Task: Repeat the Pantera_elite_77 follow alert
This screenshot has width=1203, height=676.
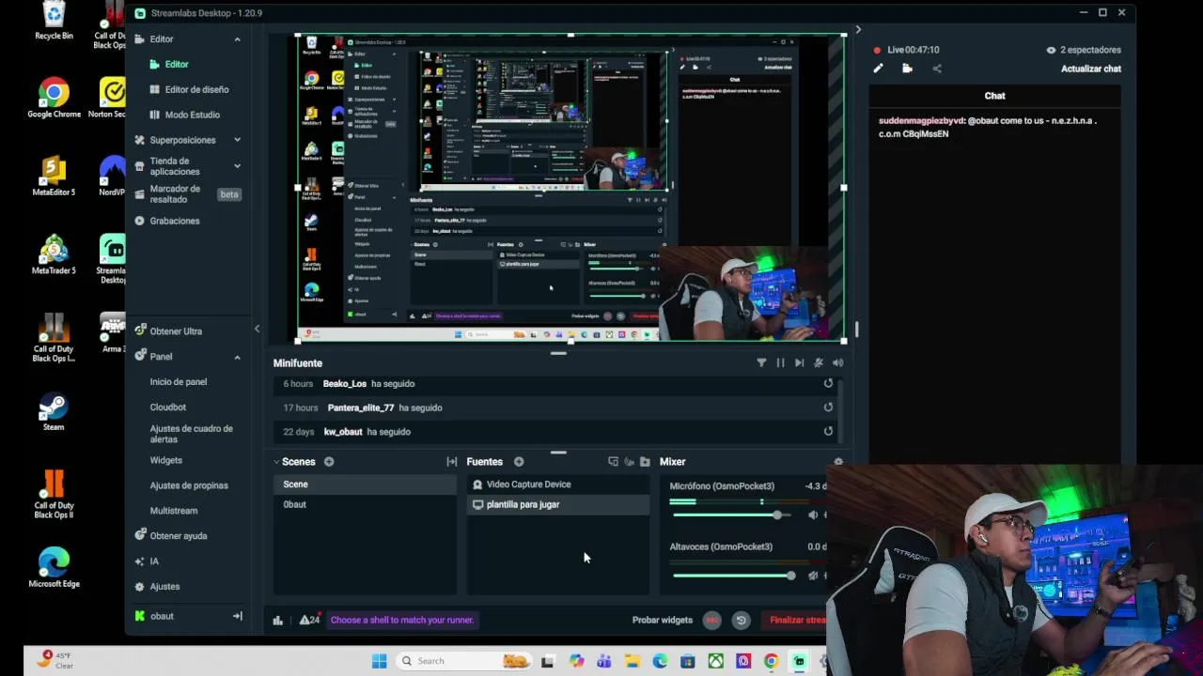Action: 828,407
